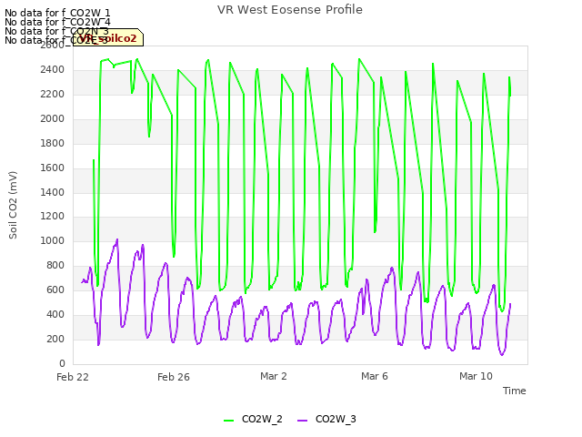582x437 pixels.
Task: Click the Mar 2 x-axis tick label
Action: (x=274, y=376)
